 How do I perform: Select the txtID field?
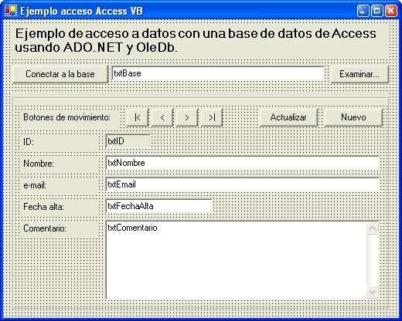click(128, 141)
